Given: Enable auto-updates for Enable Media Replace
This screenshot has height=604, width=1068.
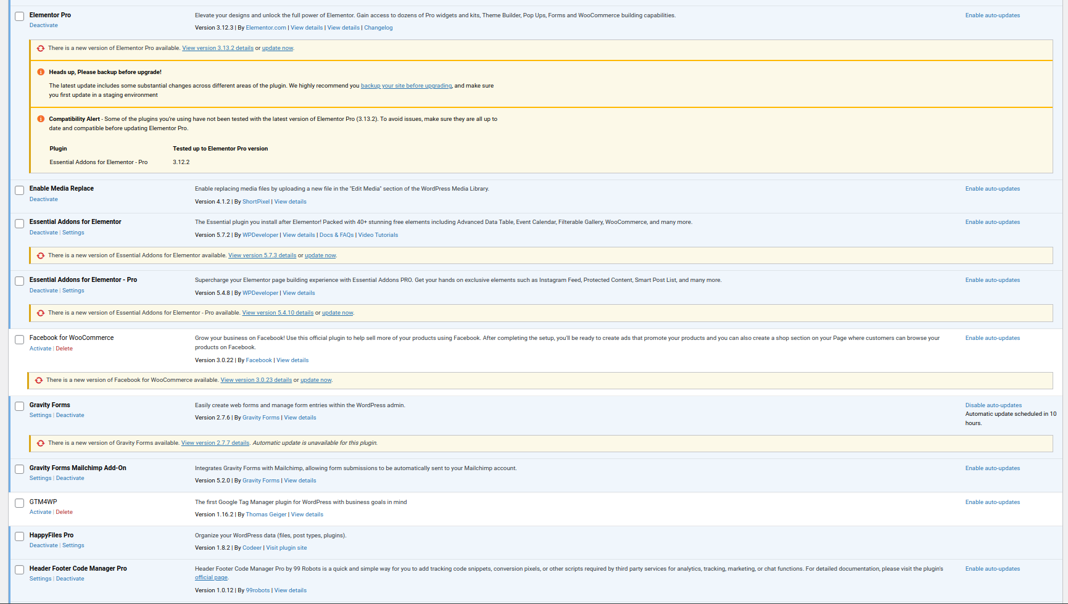Looking at the screenshot, I should coord(992,189).
